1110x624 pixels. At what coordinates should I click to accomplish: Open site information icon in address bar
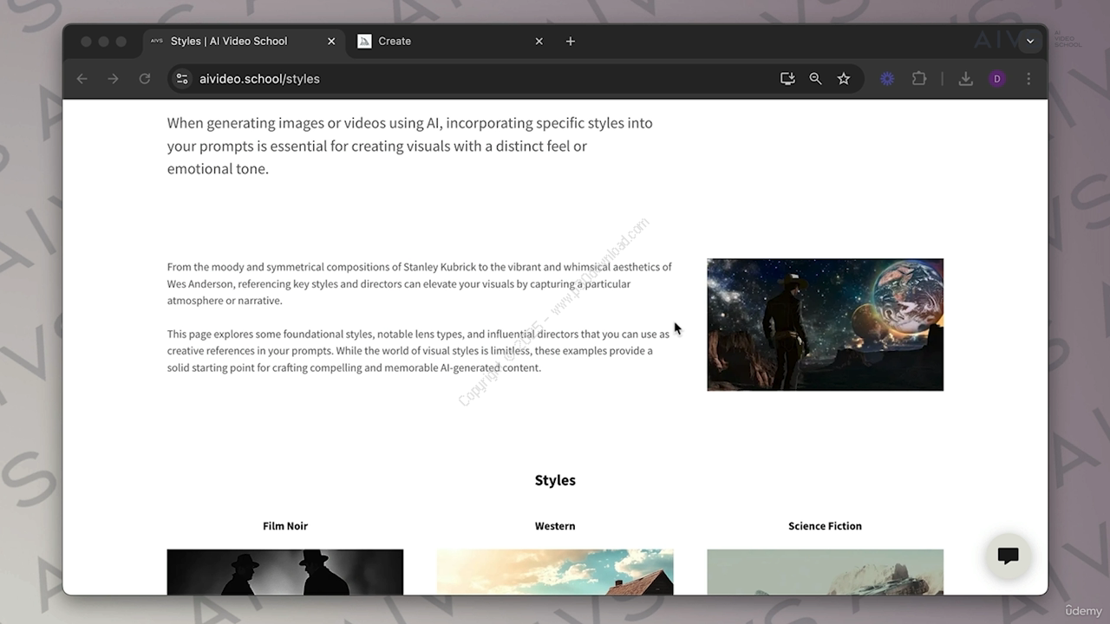(182, 79)
